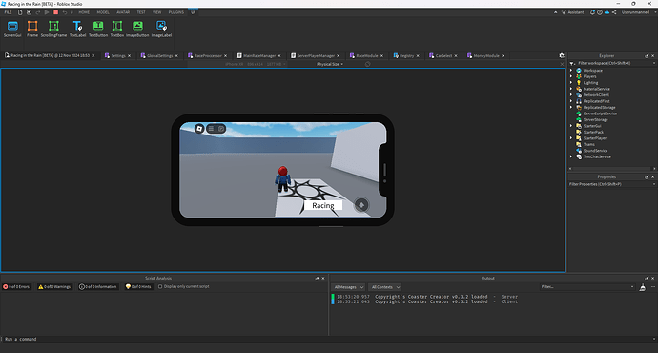Expand the StarterGui tree node
This screenshot has height=353, width=658.
(x=571, y=126)
